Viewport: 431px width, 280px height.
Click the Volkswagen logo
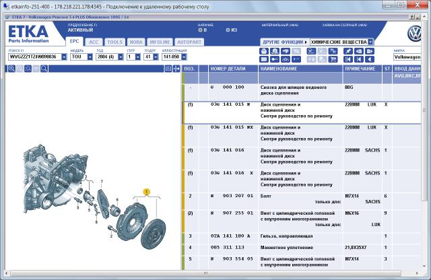click(x=414, y=34)
